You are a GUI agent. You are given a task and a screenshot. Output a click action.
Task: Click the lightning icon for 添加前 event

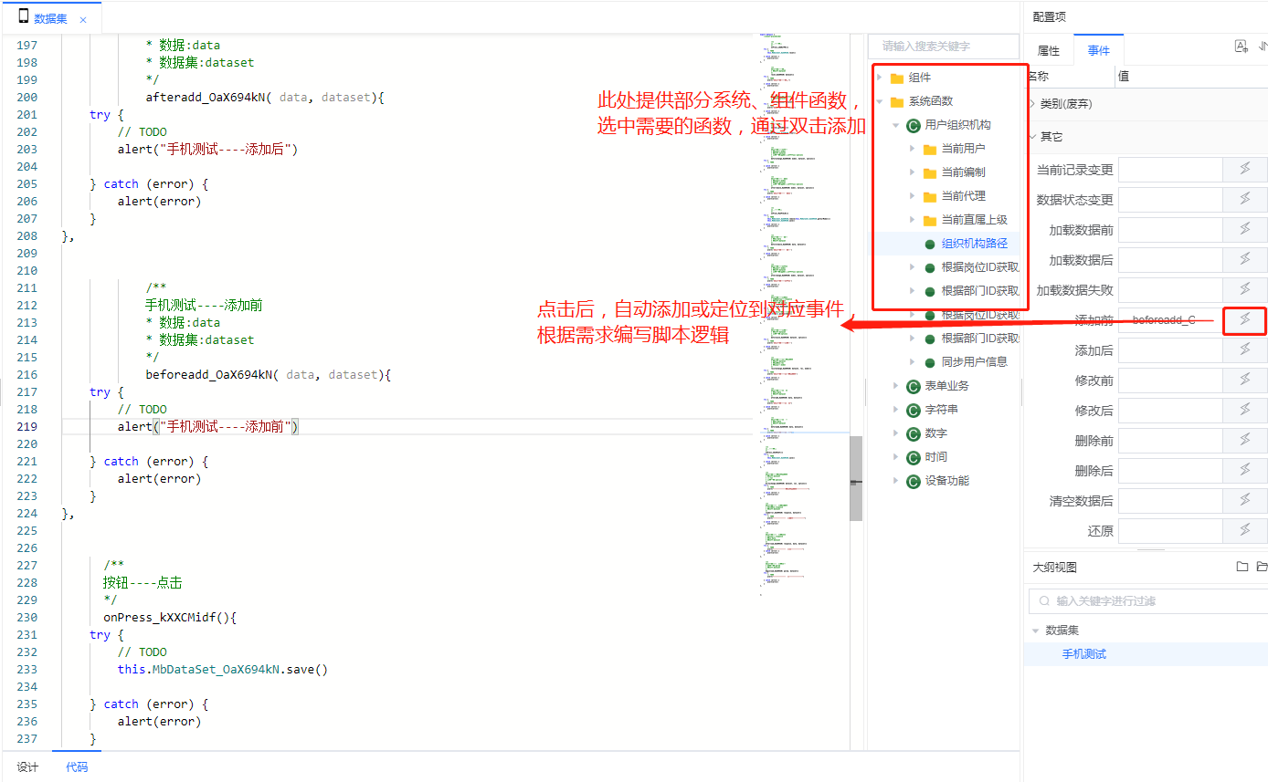tap(1244, 319)
